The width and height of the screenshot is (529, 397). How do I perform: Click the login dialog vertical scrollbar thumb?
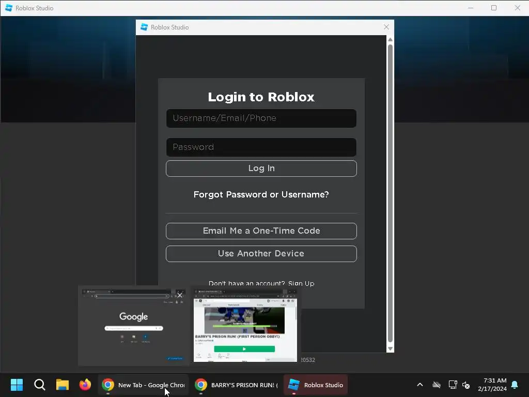coord(391,193)
